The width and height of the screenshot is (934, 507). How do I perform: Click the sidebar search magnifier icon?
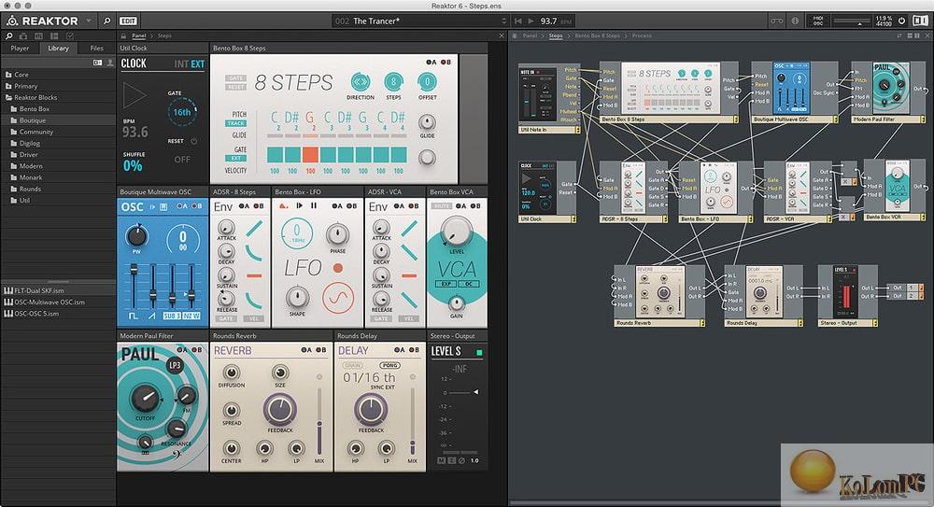[x=9, y=36]
